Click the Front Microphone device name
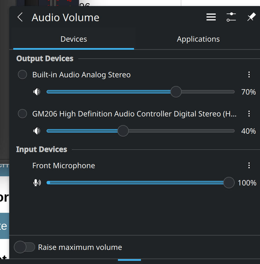 click(x=64, y=166)
